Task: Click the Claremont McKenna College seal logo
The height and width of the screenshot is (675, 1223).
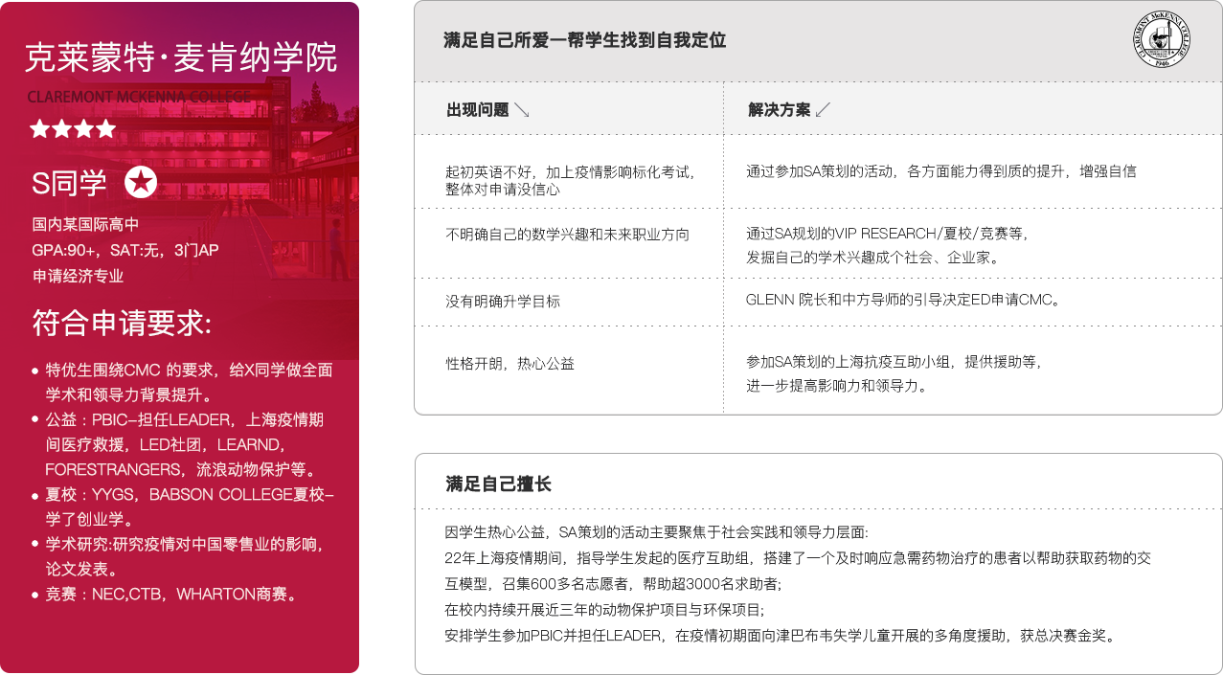Action: click(1160, 39)
